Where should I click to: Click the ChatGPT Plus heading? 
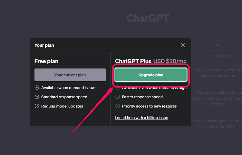pos(133,61)
